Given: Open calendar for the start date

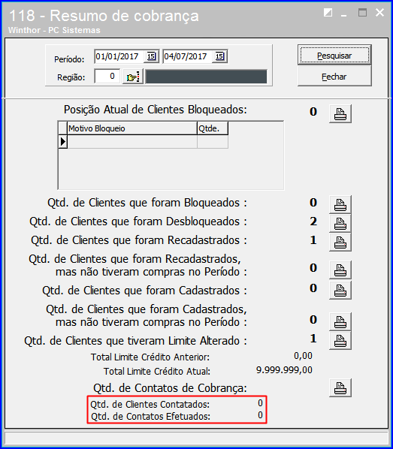Looking at the screenshot, I should click(x=151, y=56).
